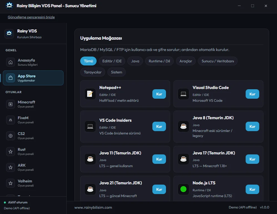
Task: Open the Minecraft Oyun paneli
Action: point(33,104)
